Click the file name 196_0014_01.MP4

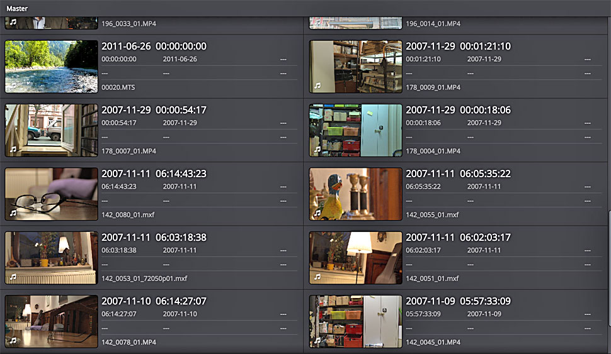[x=433, y=24]
